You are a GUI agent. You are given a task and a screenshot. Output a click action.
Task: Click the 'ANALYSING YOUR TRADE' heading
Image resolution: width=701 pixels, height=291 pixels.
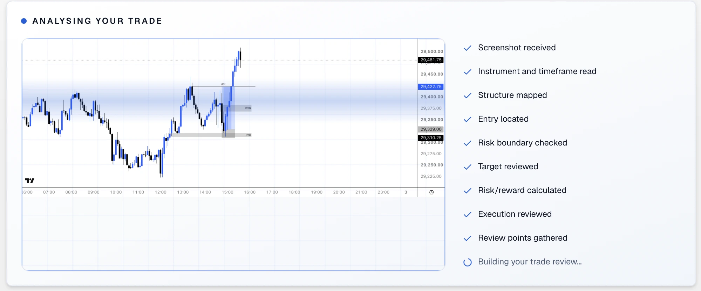(97, 21)
